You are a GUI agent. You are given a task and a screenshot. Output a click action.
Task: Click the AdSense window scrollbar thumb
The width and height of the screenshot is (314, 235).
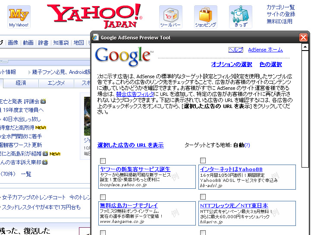[305, 109]
